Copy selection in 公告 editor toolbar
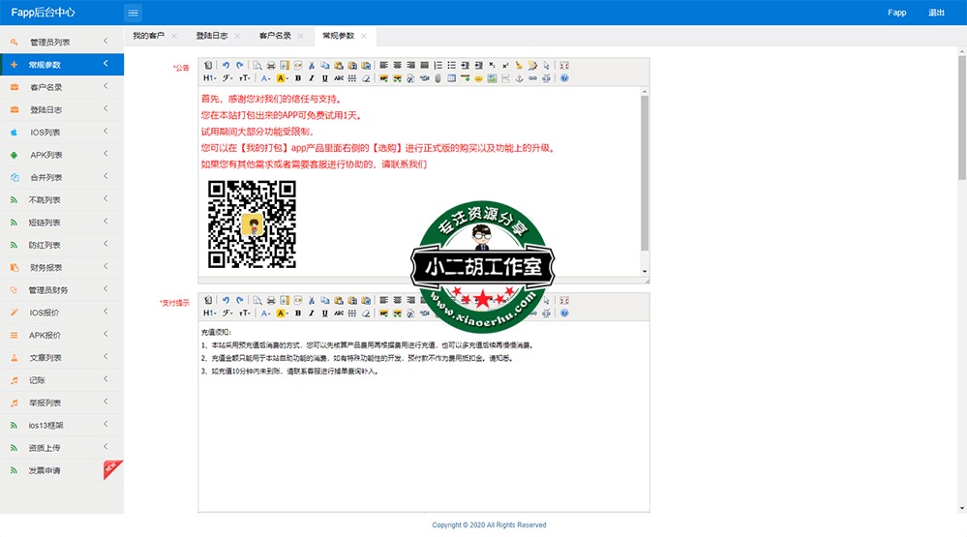The height and width of the screenshot is (537, 967). coord(325,66)
